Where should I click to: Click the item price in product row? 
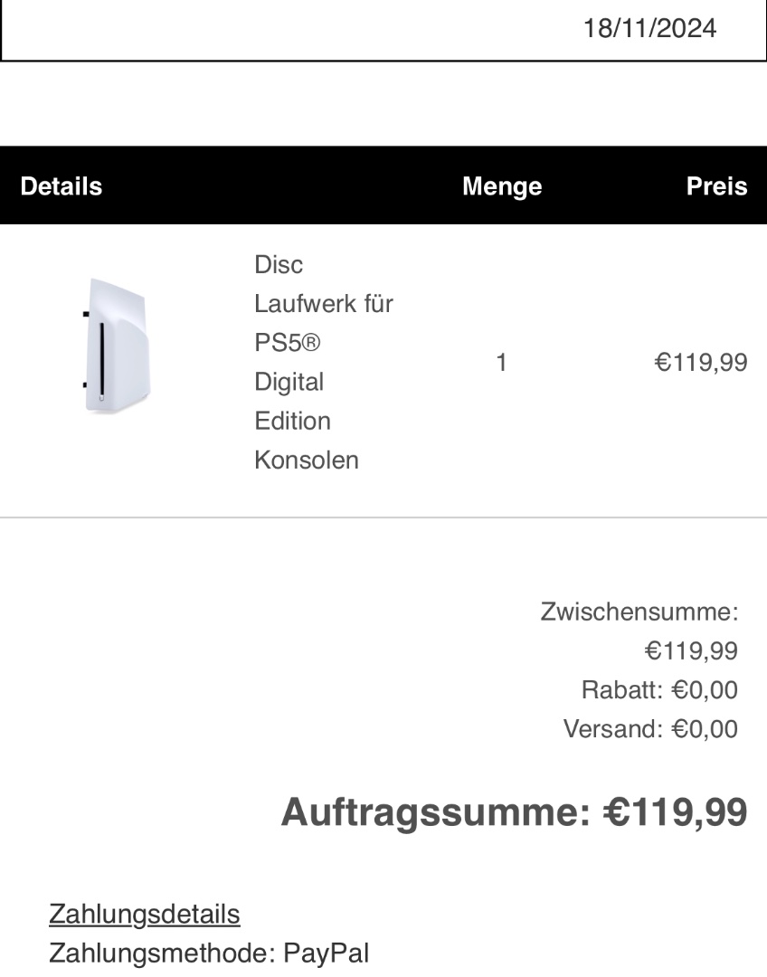pyautogui.click(x=701, y=363)
